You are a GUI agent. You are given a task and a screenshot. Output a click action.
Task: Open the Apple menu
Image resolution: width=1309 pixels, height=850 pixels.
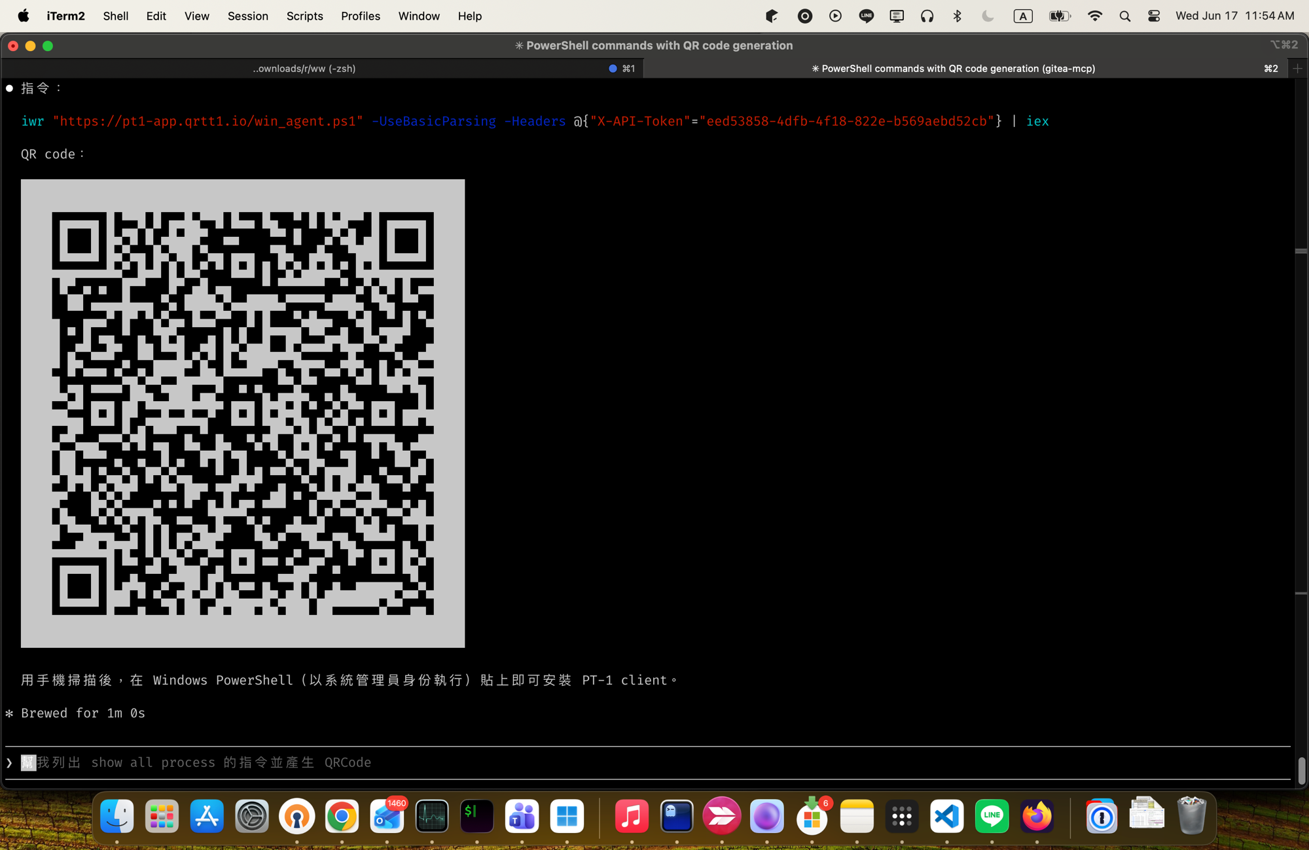pos(24,16)
